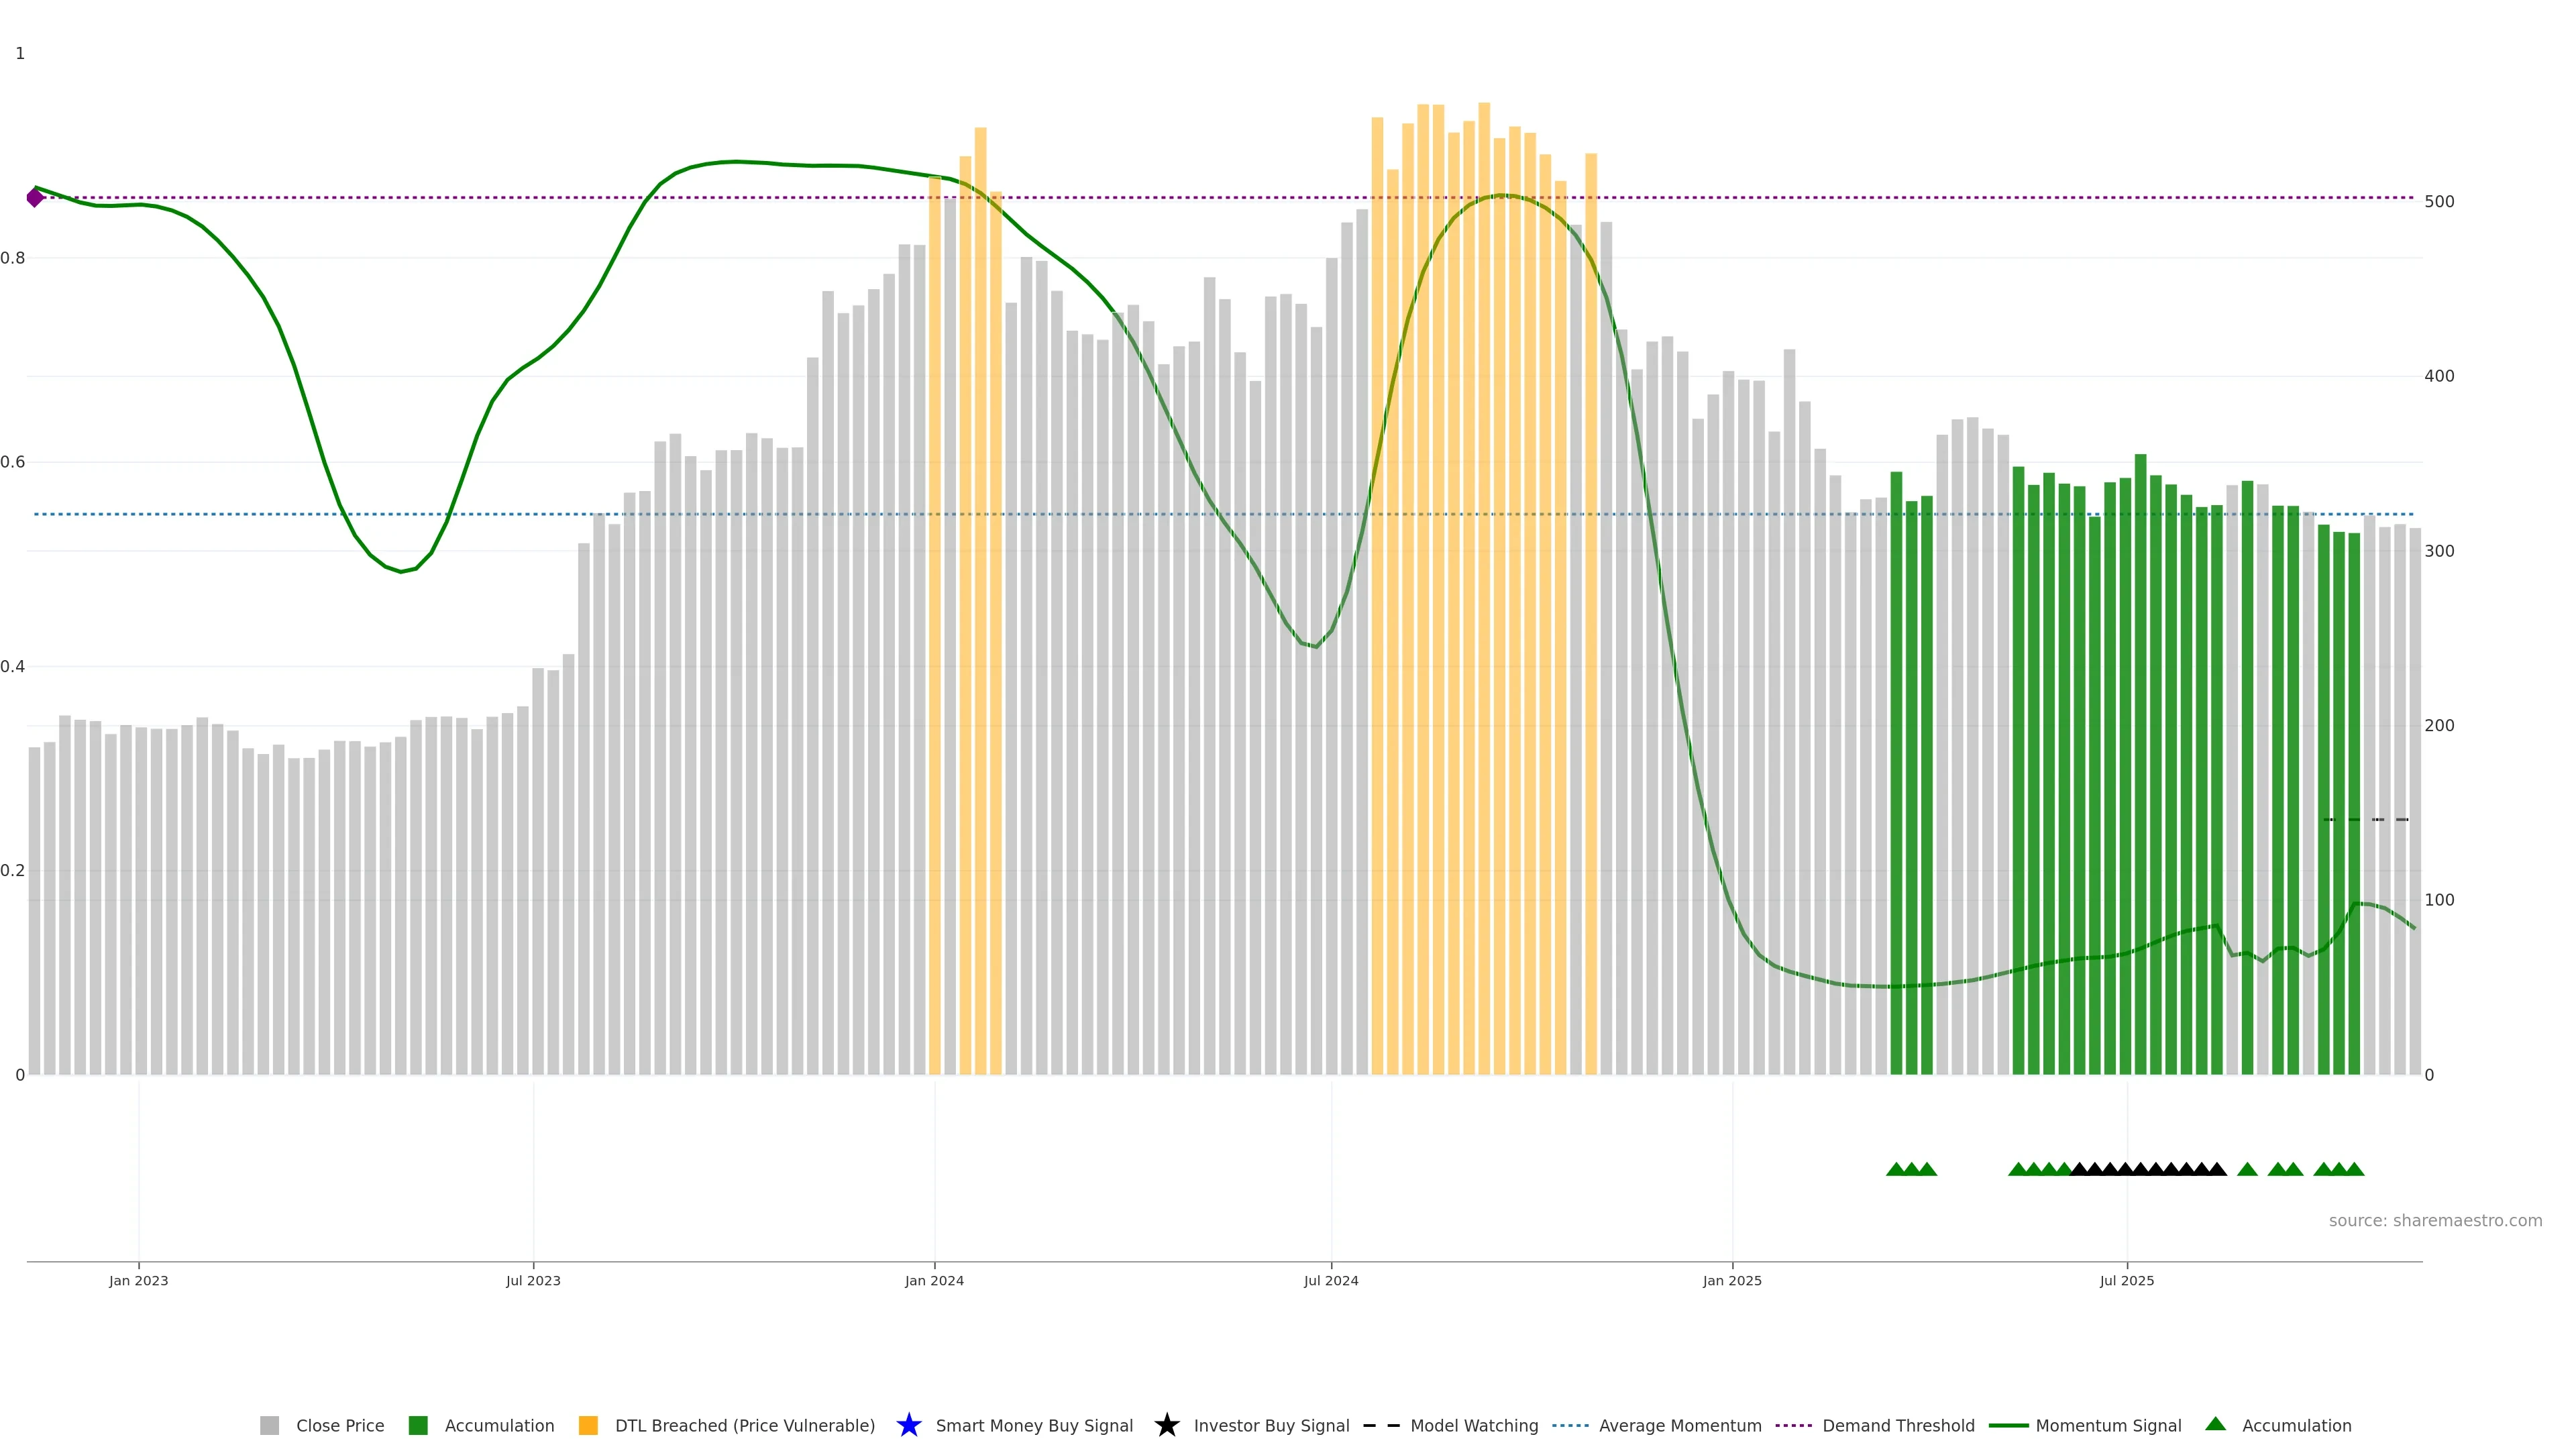
Task: Click the Demand Threshold purple dotted icon
Action: click(1793, 1425)
